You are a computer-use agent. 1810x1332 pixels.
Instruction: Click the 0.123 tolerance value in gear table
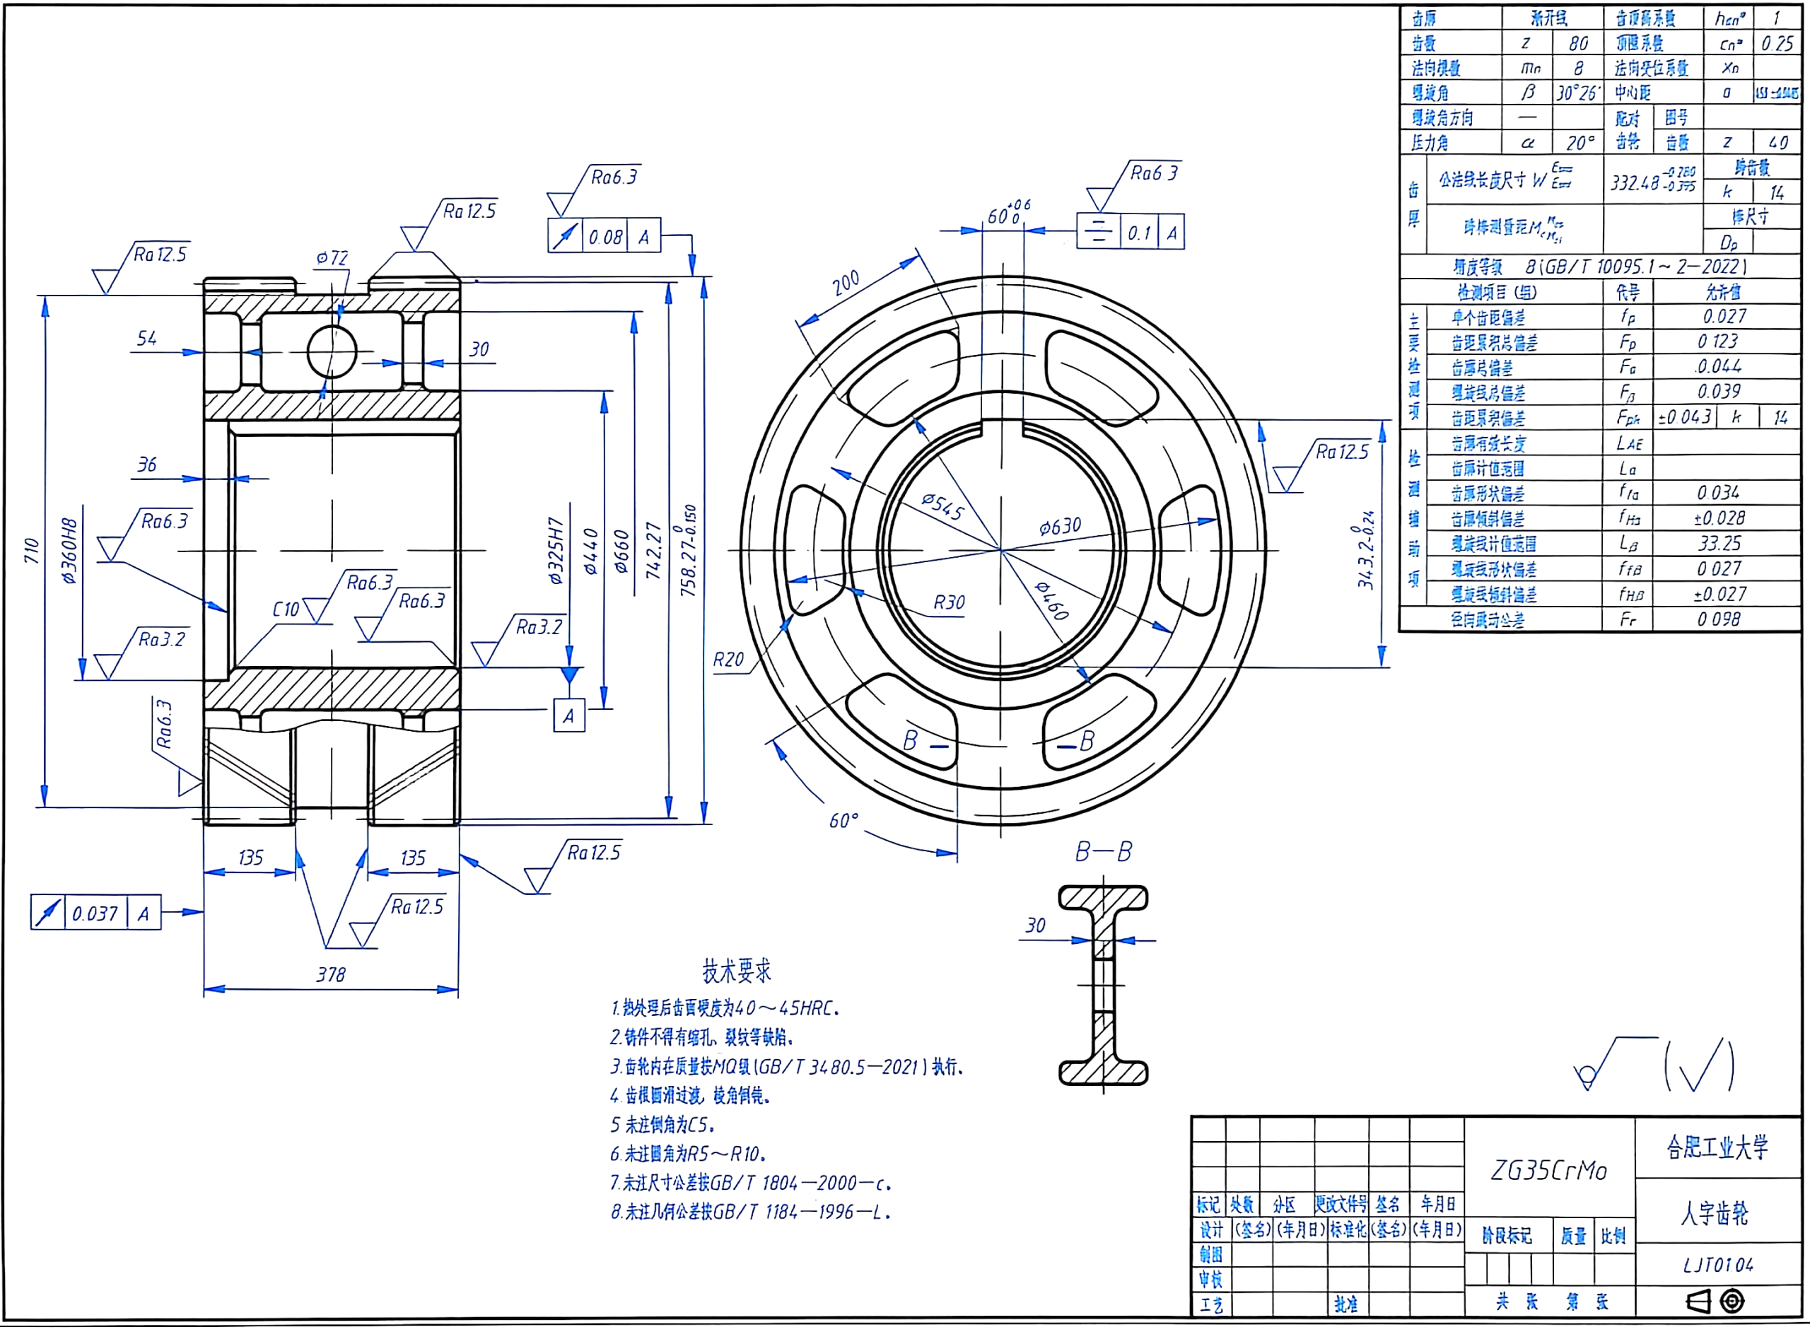1718,341
